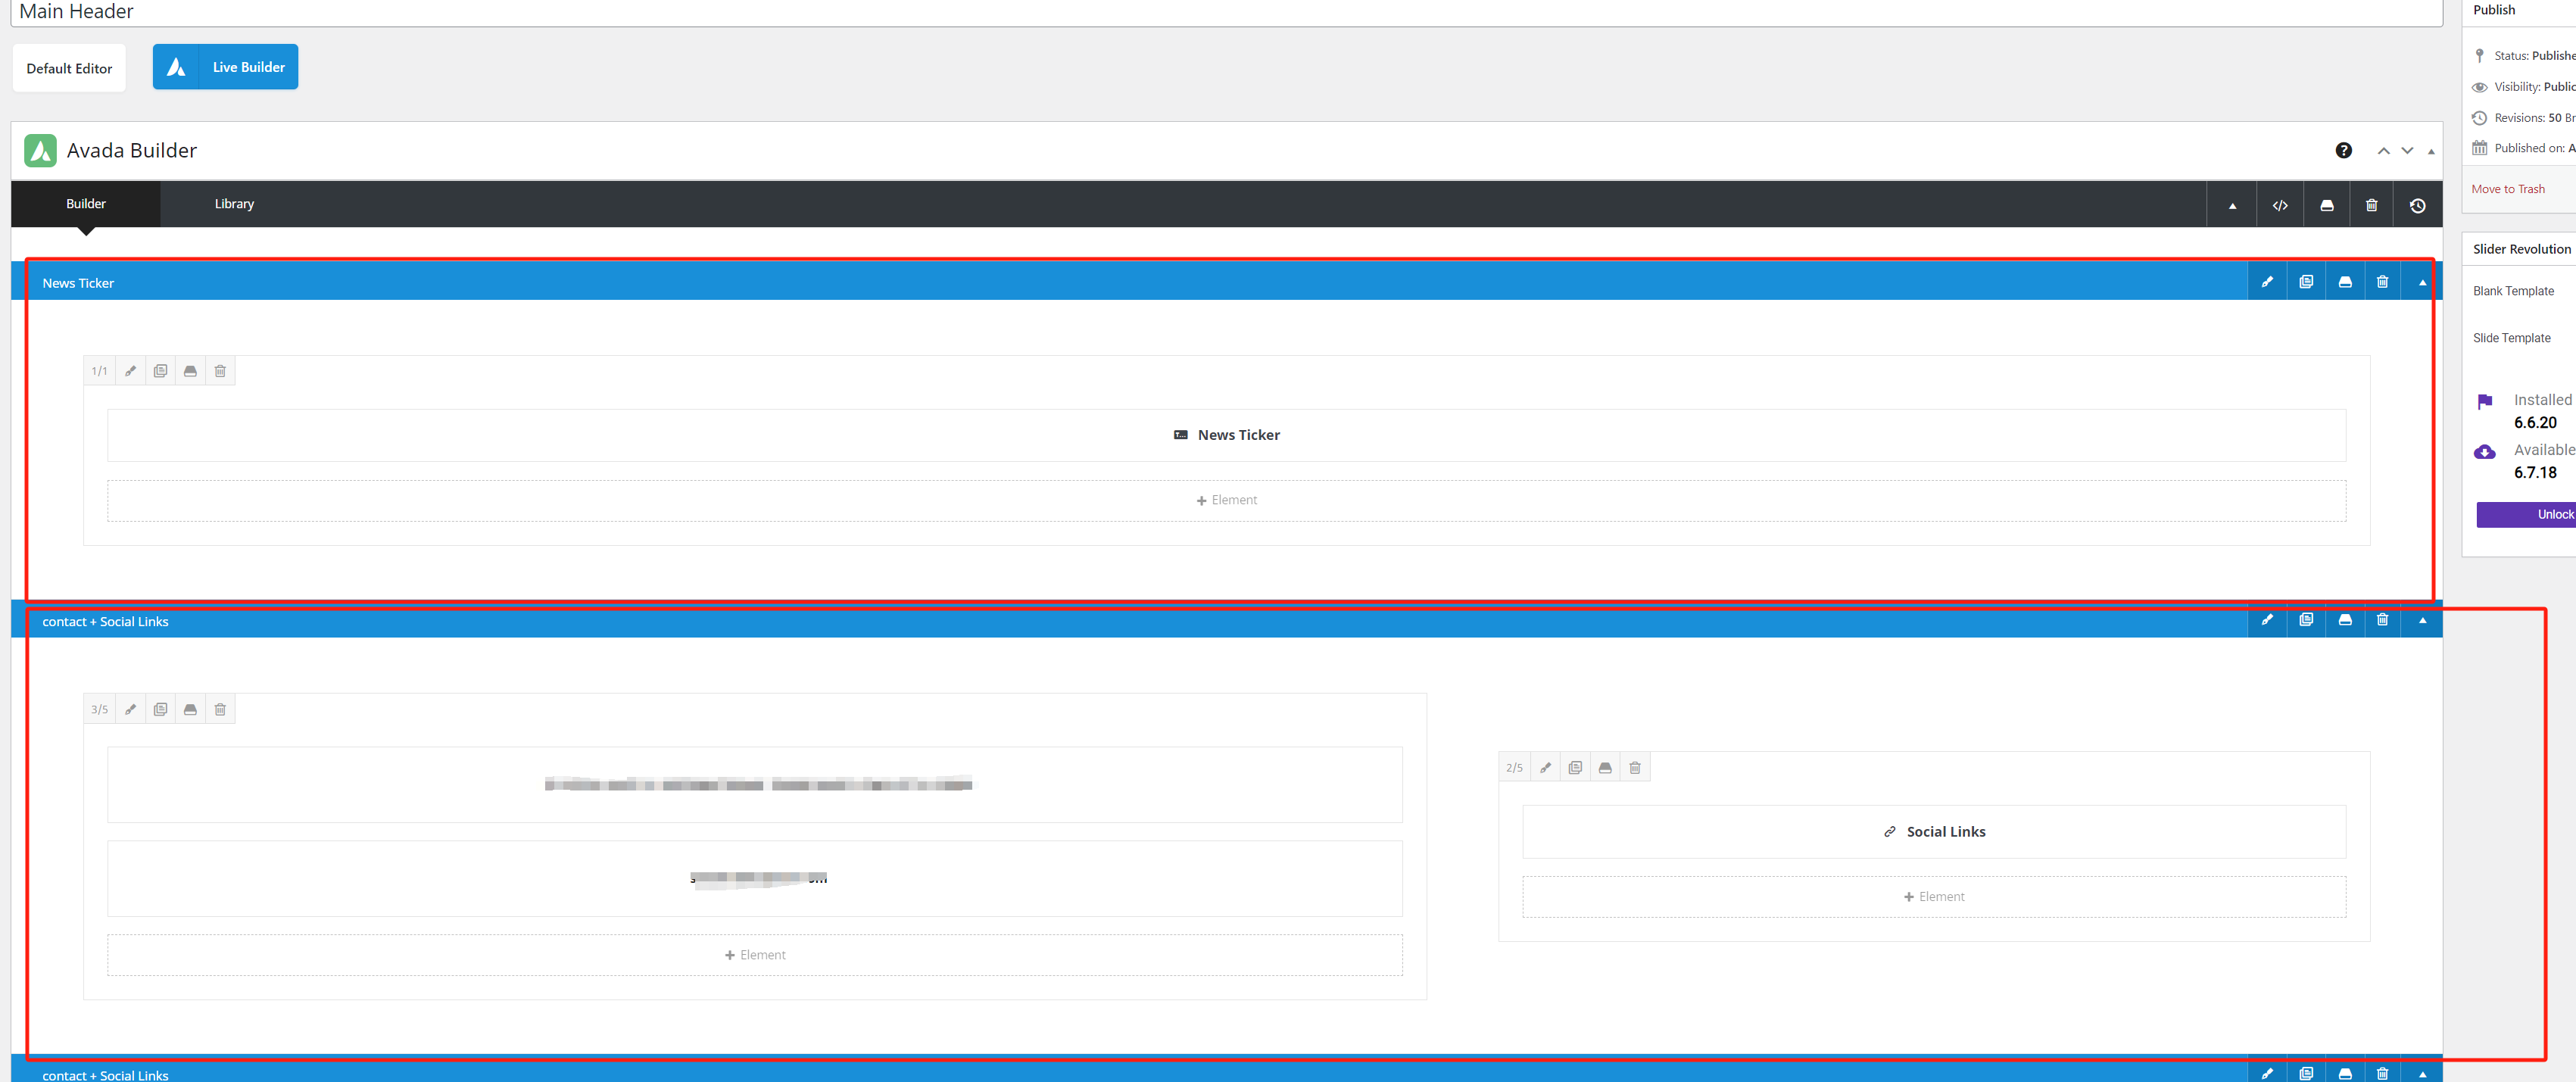This screenshot has height=1082, width=2576.
Task: Move the Avada Builder panel up
Action: click(2383, 151)
